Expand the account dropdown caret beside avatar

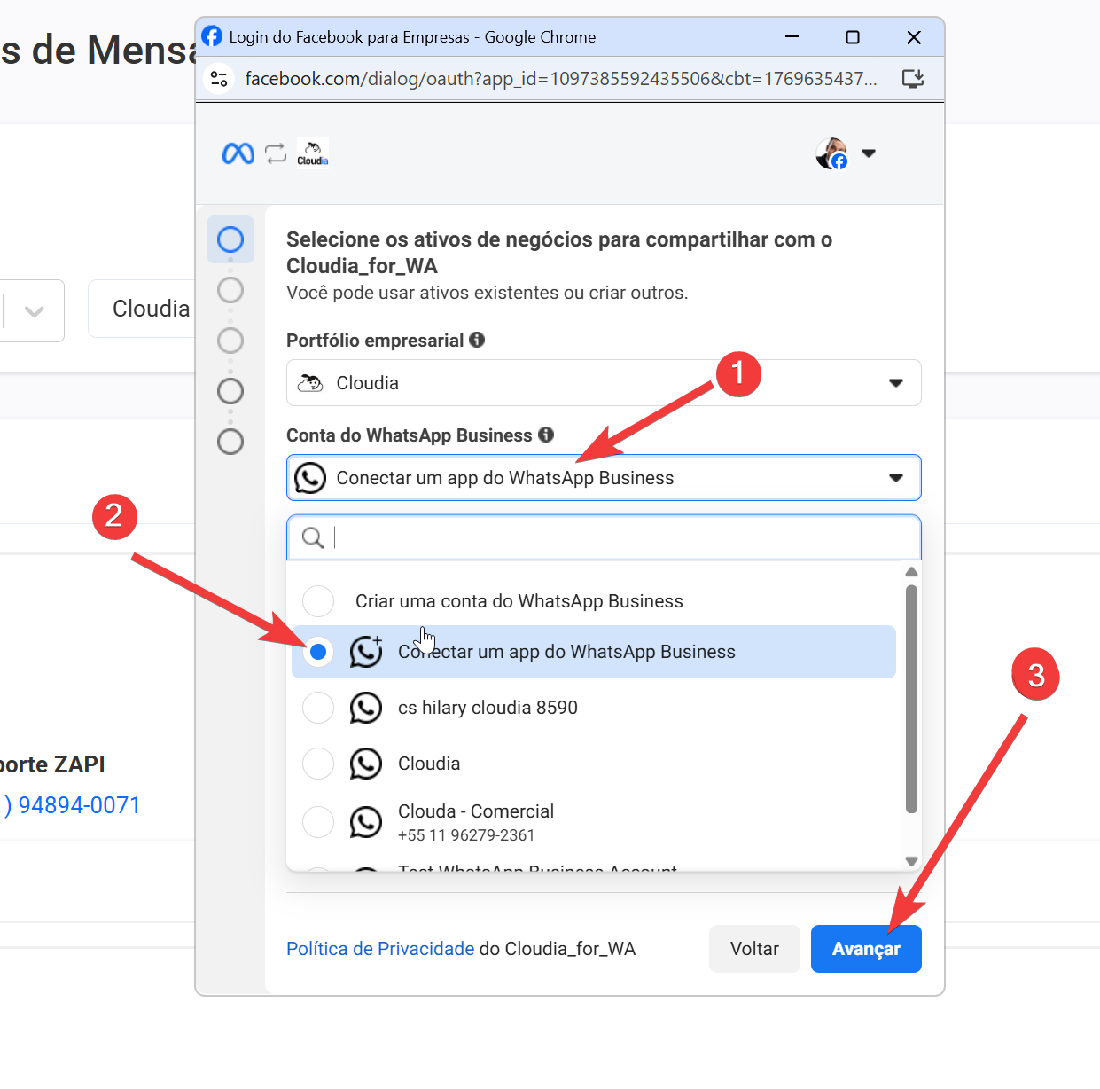point(869,153)
